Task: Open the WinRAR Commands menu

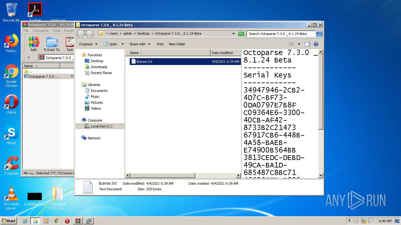Action: (x=40, y=31)
